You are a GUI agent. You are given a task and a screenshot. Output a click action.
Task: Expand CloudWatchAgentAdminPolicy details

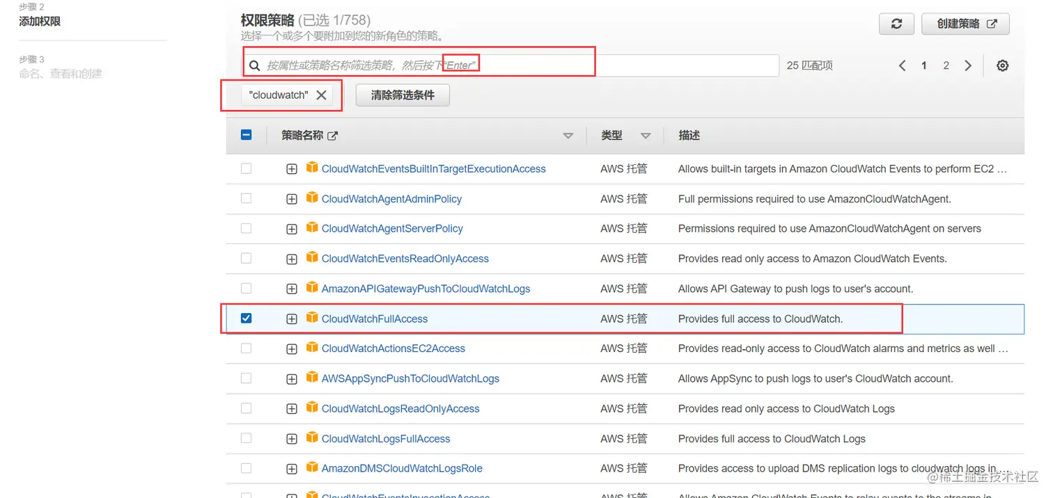click(x=292, y=199)
